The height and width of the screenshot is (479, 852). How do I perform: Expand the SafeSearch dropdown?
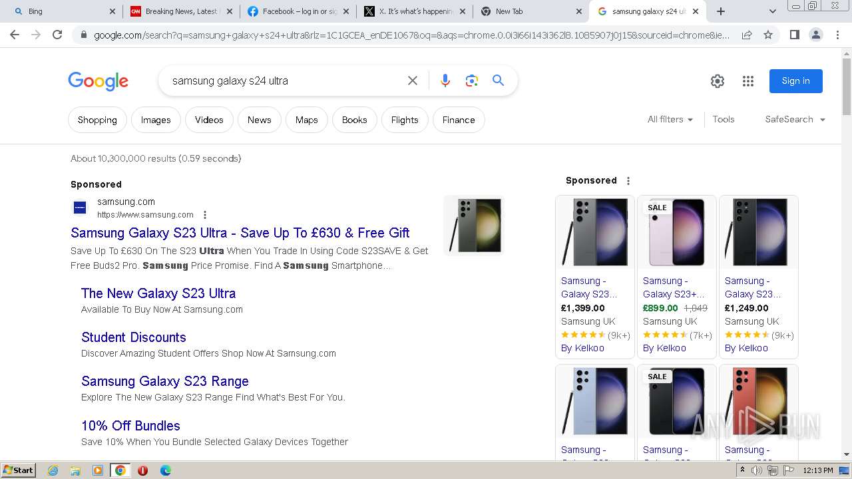(795, 119)
